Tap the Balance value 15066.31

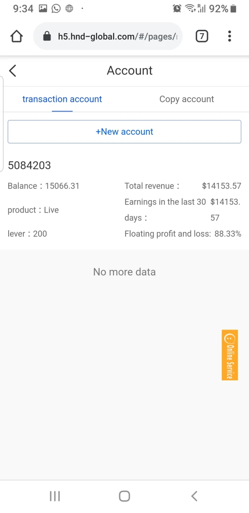(62, 186)
